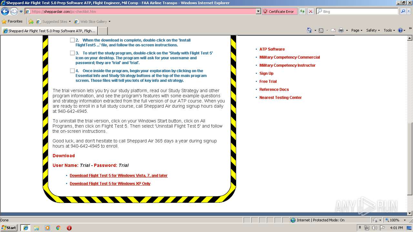Screen dimensions: 413x232
Task: Open the Tools menu
Action: point(389,30)
